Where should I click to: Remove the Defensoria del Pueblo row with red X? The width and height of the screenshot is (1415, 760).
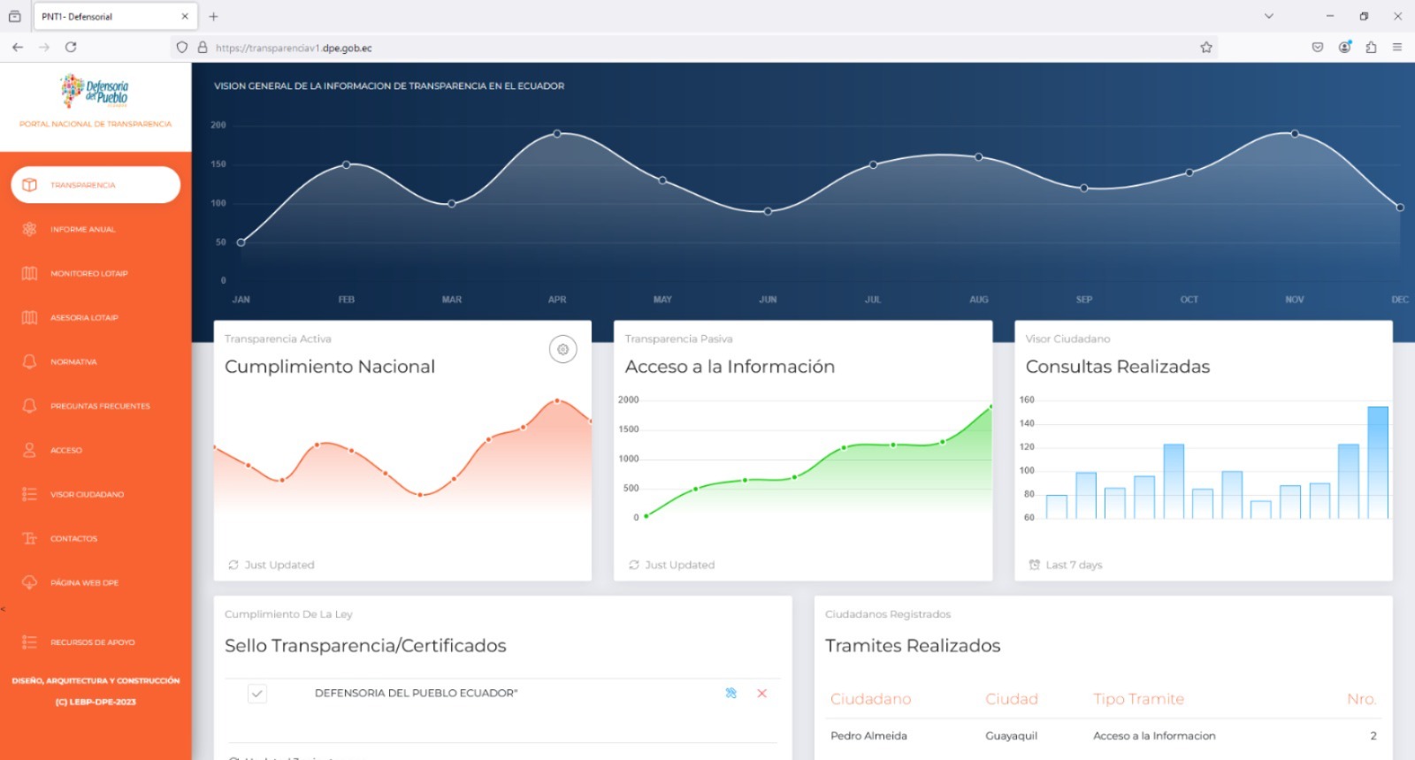(x=761, y=694)
